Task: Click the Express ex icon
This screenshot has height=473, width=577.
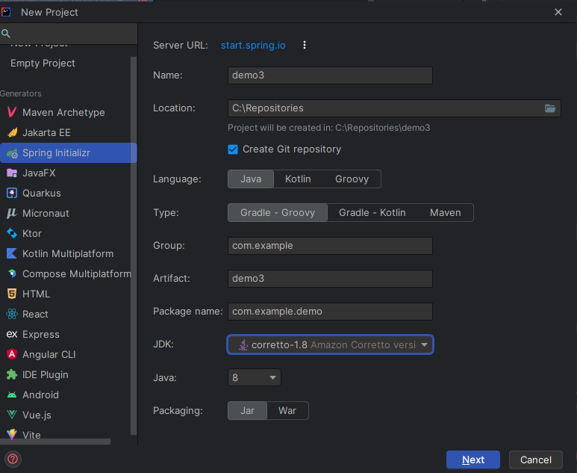Action: 12,334
